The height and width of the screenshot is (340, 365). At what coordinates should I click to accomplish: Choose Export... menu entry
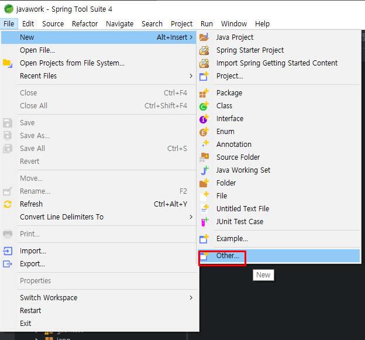pos(99,264)
